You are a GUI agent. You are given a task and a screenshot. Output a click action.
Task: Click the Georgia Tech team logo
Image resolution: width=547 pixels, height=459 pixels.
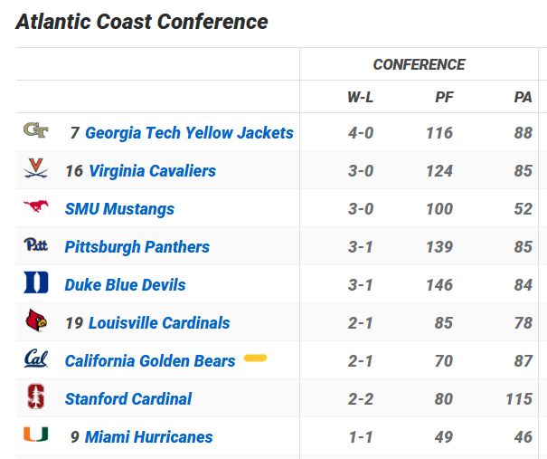36,131
